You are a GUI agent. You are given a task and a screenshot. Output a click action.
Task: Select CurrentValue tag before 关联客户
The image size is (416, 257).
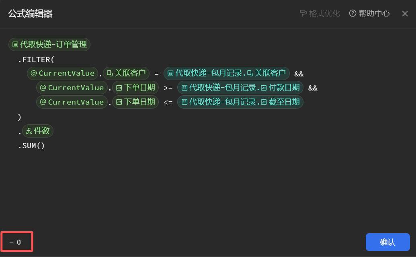[x=63, y=73]
